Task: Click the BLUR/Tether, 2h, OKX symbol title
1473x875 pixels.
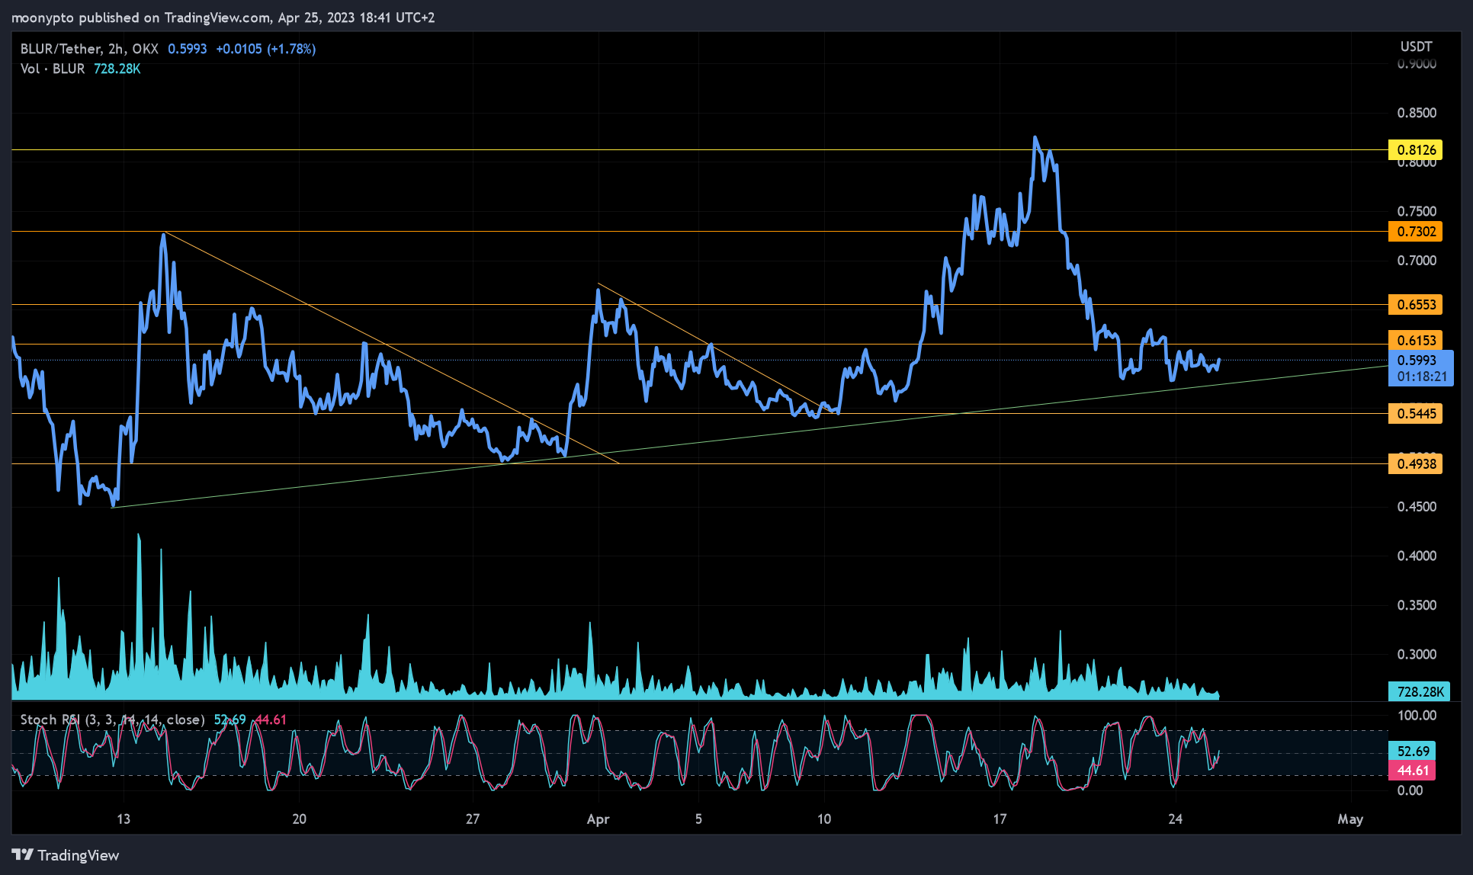Action: 89,49
